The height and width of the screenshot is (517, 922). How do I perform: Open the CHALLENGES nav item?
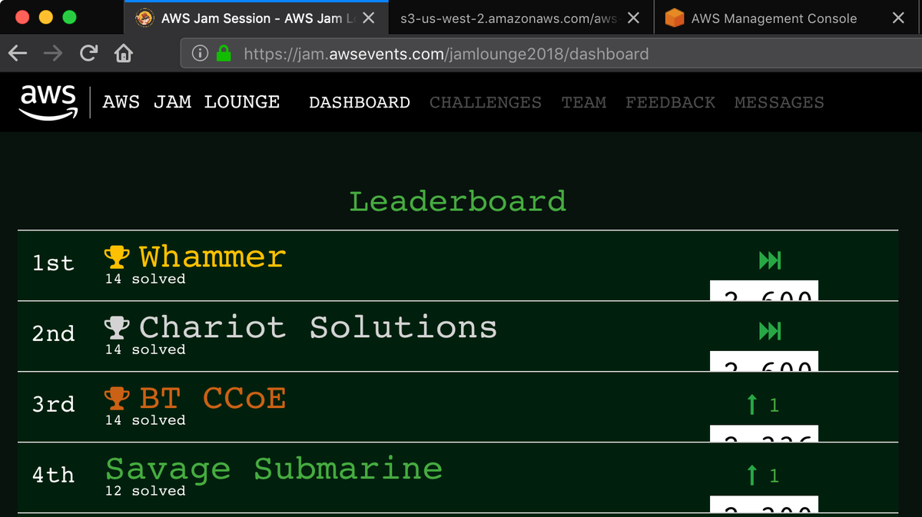(486, 102)
